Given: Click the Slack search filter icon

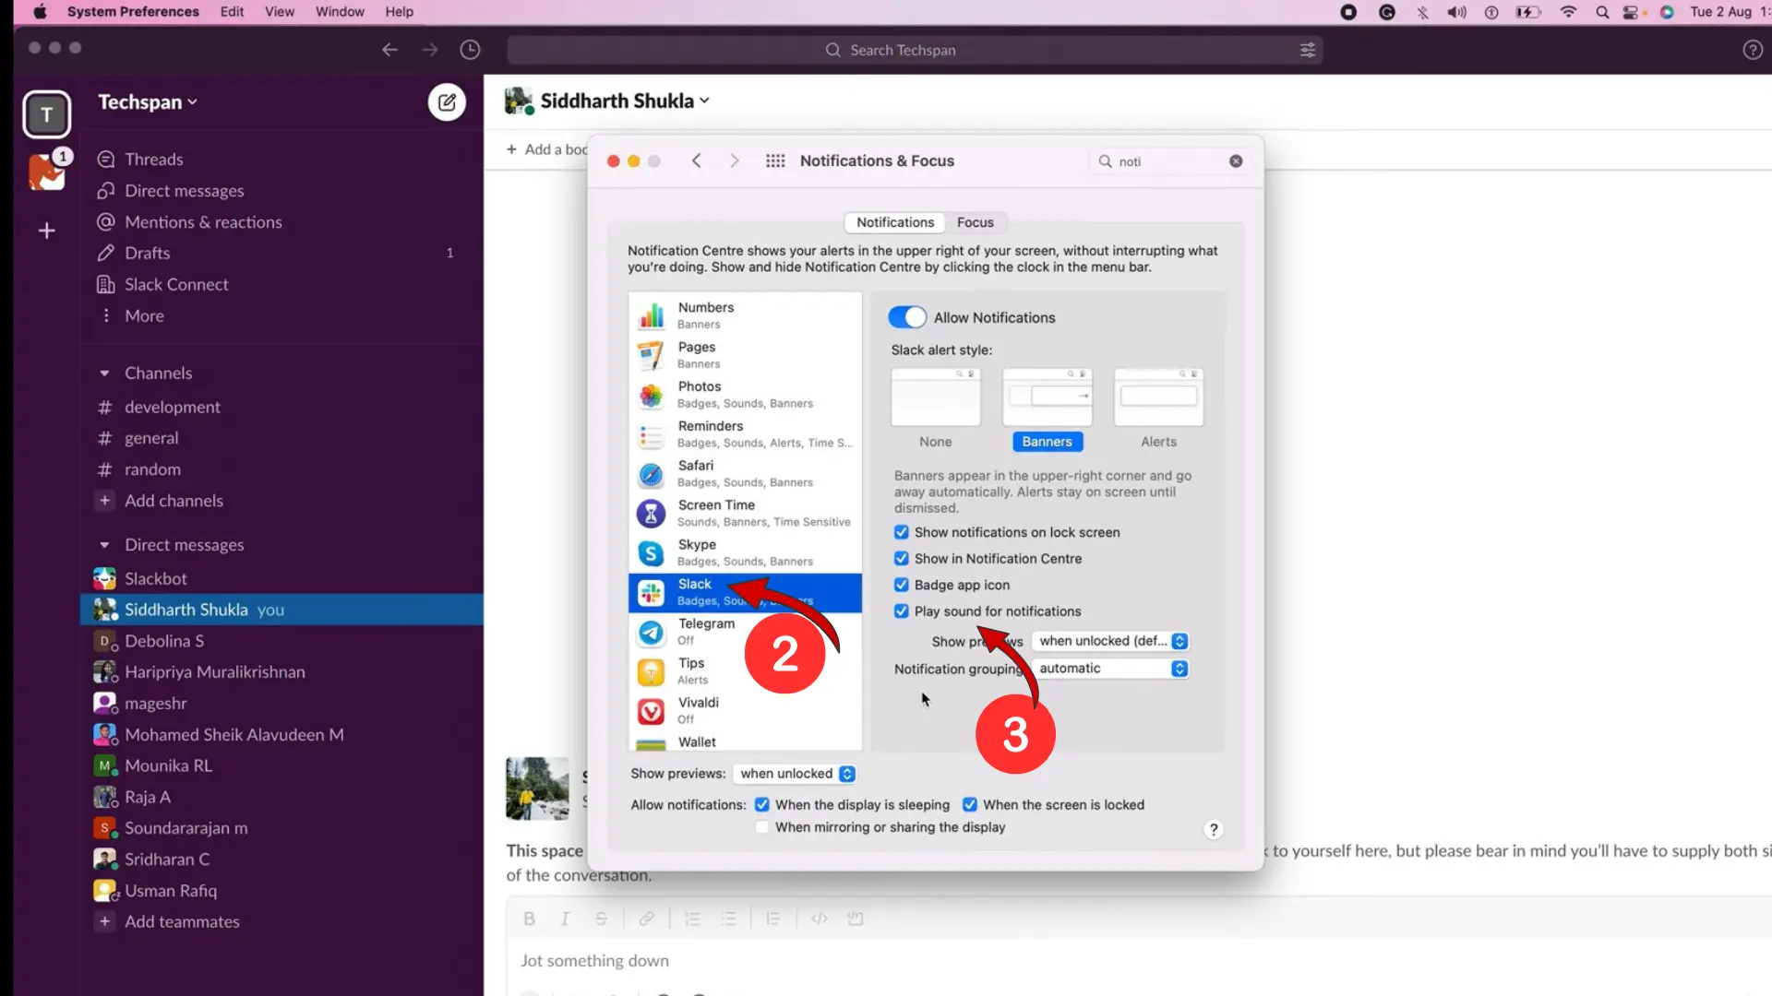Looking at the screenshot, I should (x=1307, y=50).
